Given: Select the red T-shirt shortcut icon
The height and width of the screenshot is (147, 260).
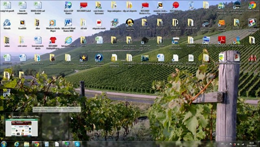Looking at the screenshot, I should [x=53, y=40].
